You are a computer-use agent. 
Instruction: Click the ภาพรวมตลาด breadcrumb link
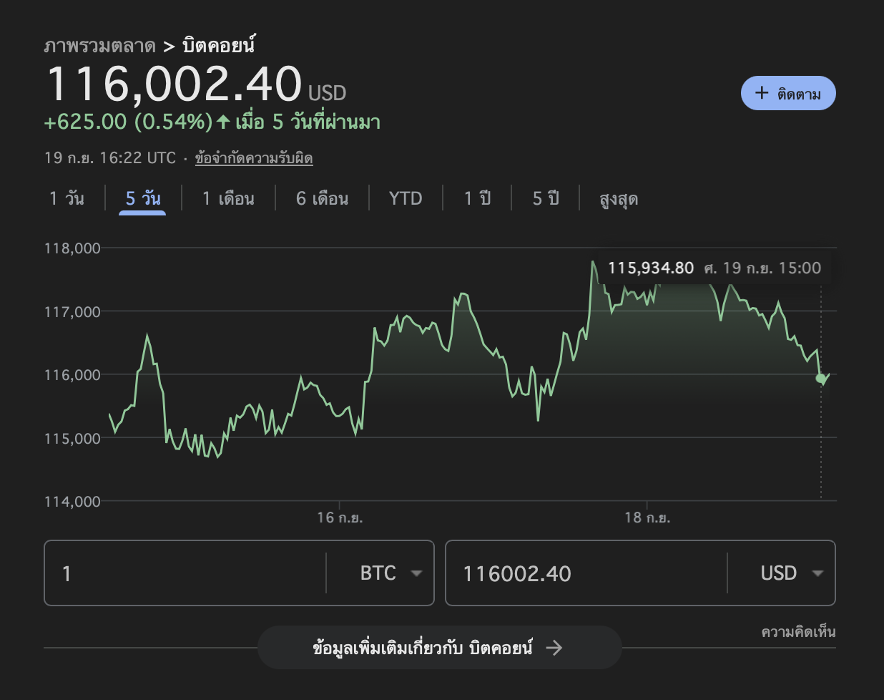[x=100, y=46]
